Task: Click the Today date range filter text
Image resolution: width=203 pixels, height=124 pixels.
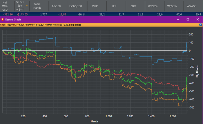Action: point(29,25)
